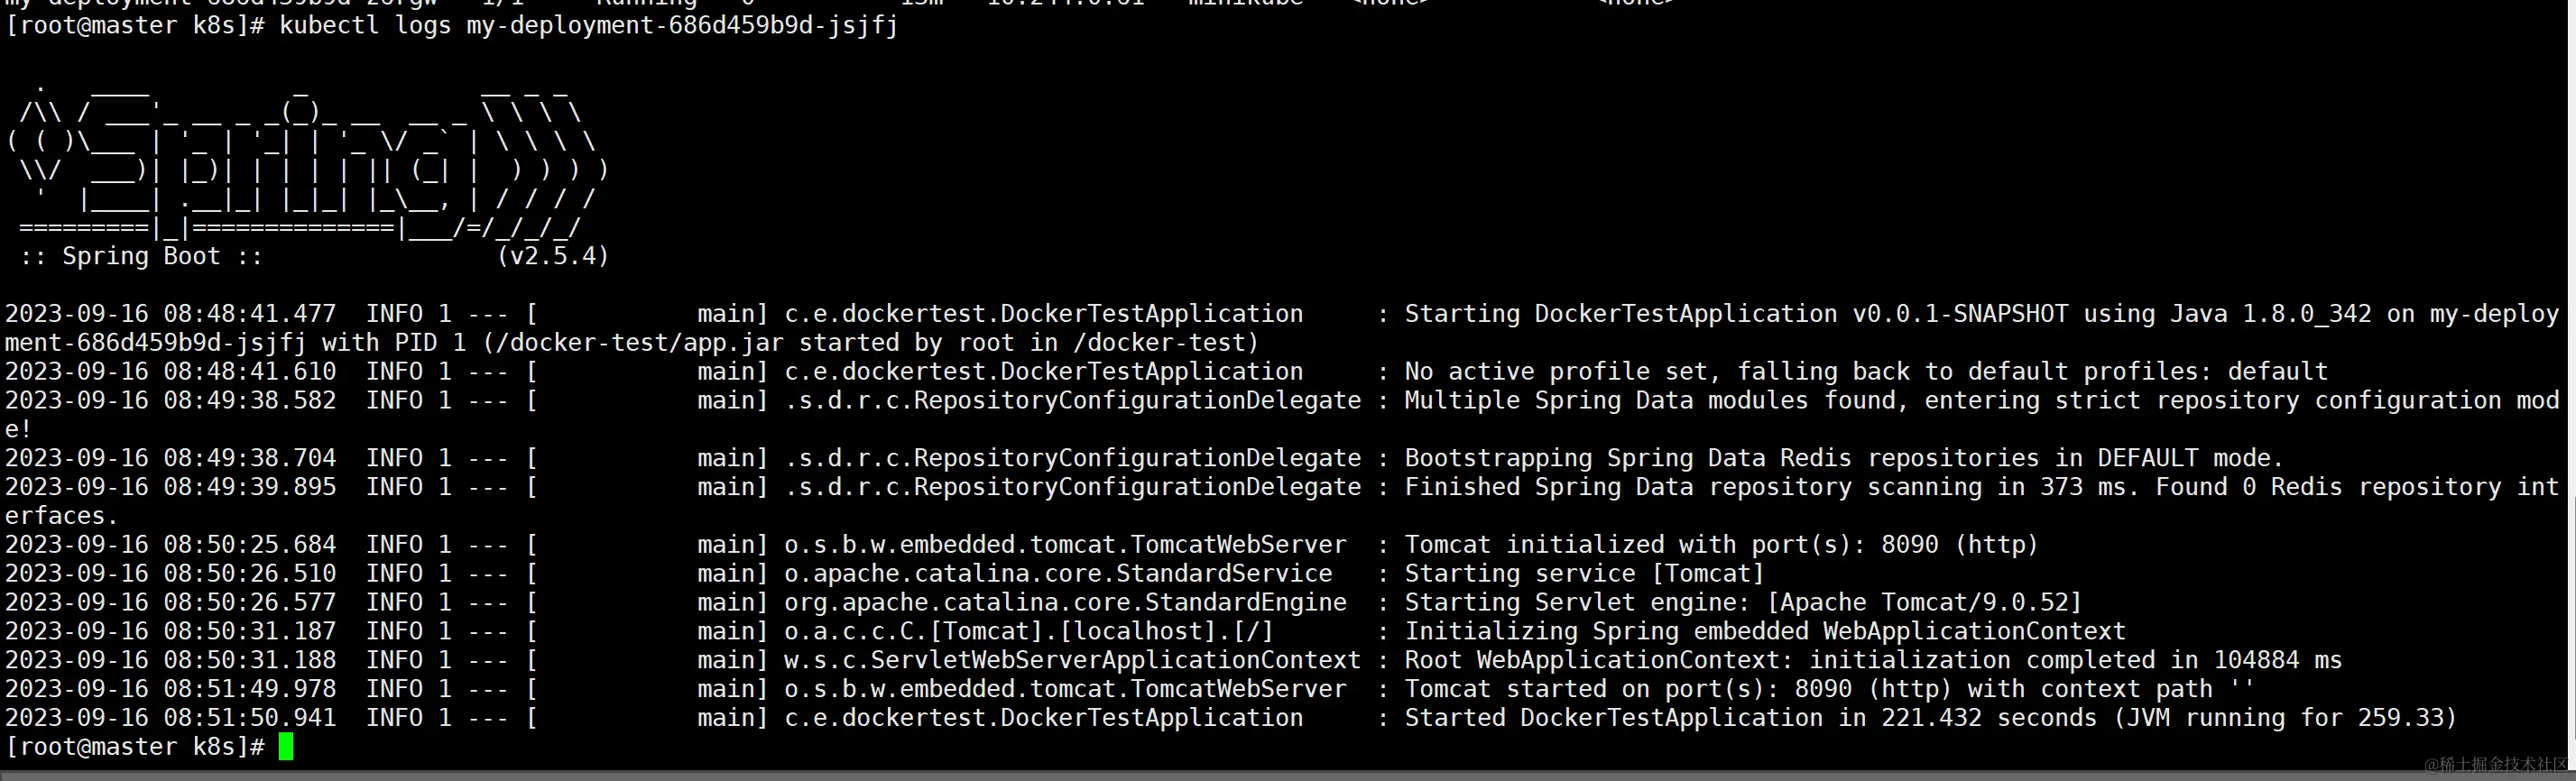Click the Spring Boot version (v2.5.4) text
Screen dimensions: 2576x781
coord(552,256)
